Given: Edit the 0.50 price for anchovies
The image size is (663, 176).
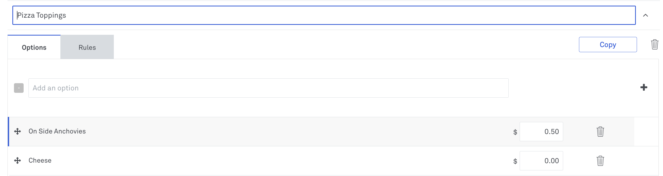Looking at the screenshot, I should point(541,132).
